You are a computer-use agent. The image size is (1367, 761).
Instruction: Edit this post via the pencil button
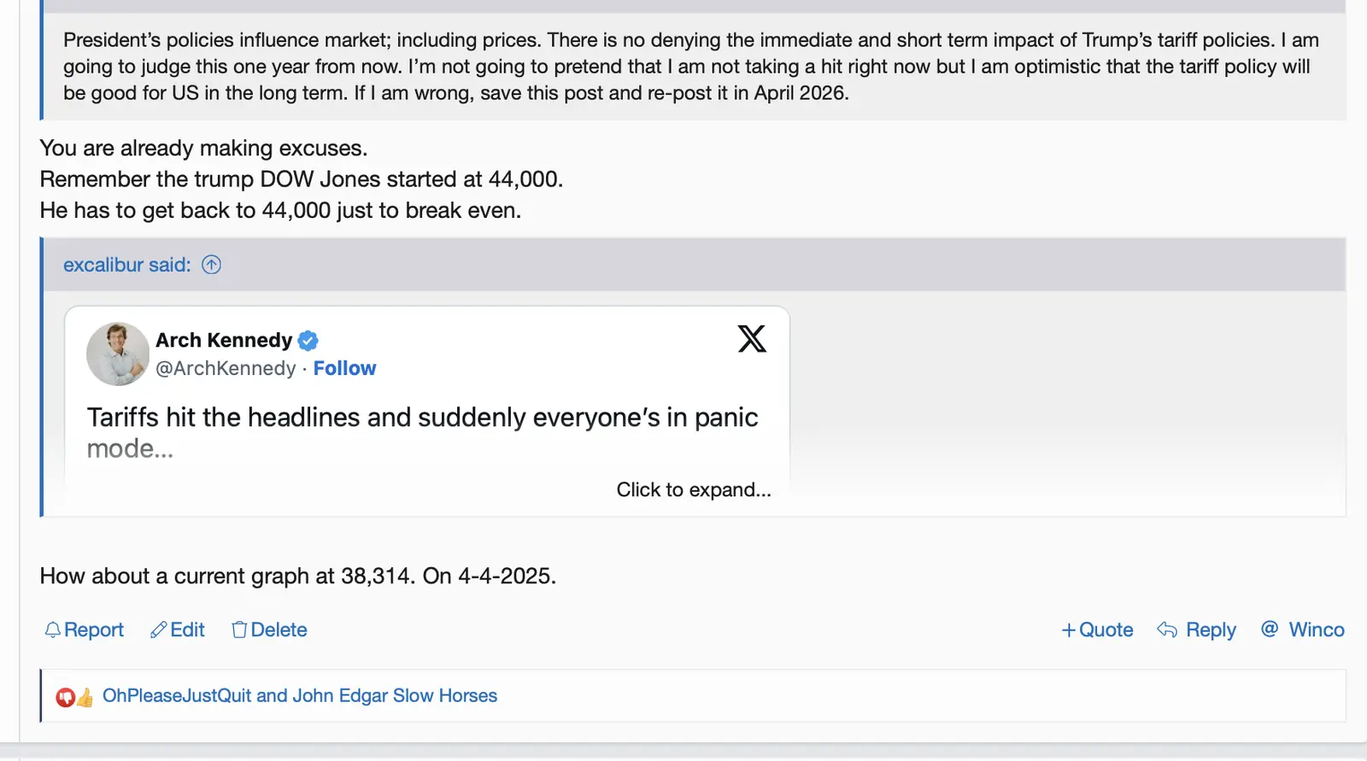pos(178,630)
